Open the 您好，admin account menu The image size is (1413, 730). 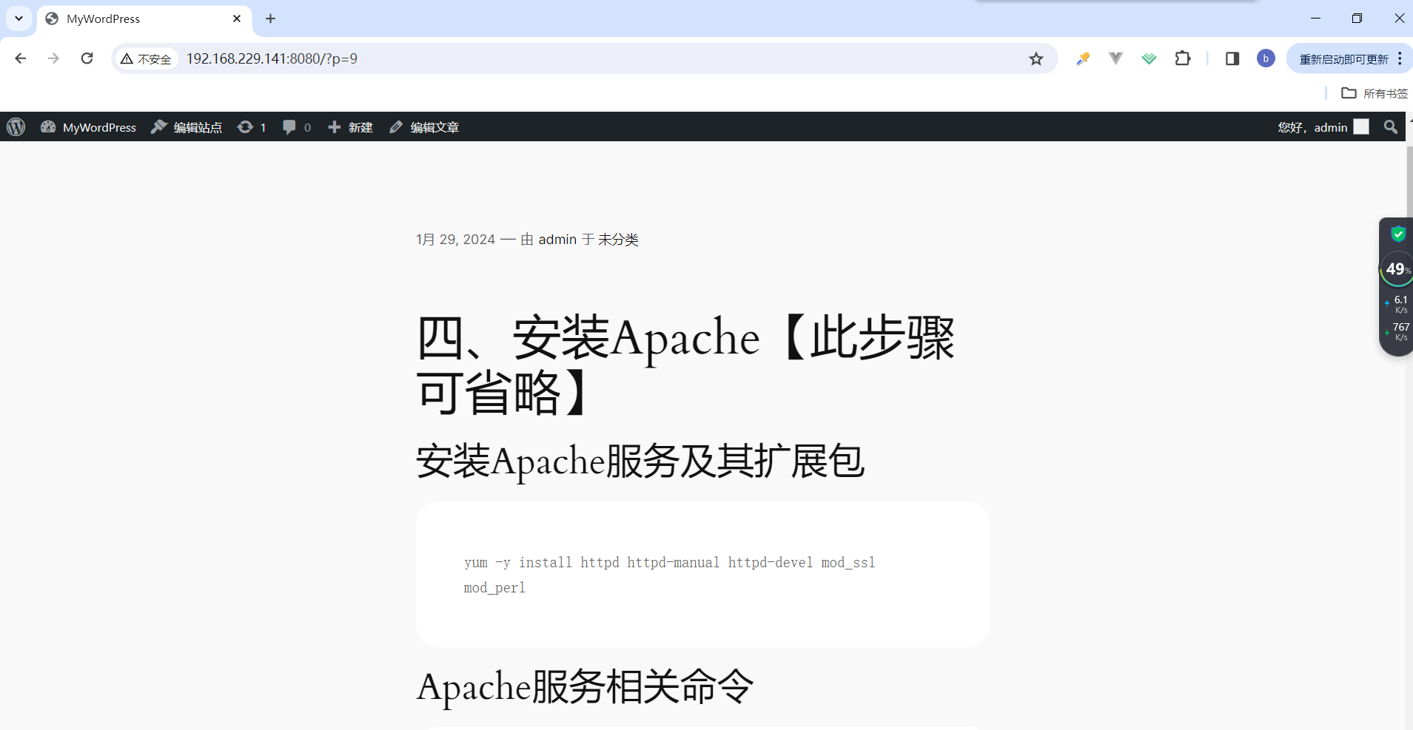1323,127
